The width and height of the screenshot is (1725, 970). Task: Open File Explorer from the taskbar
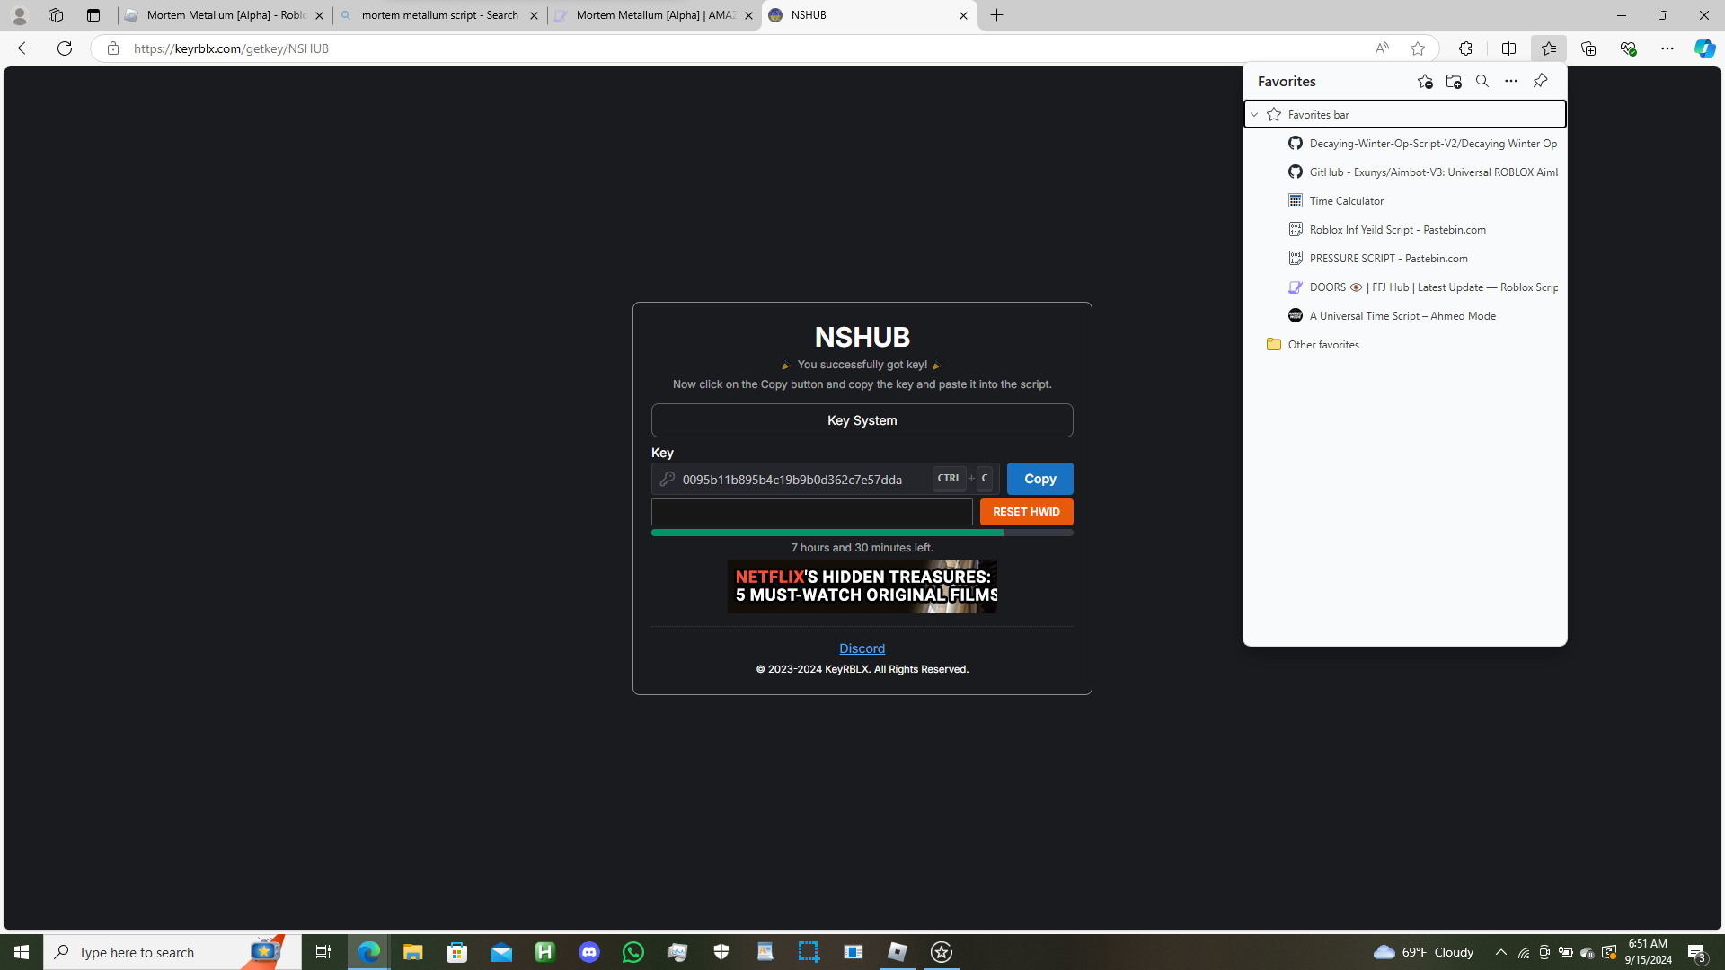click(412, 952)
